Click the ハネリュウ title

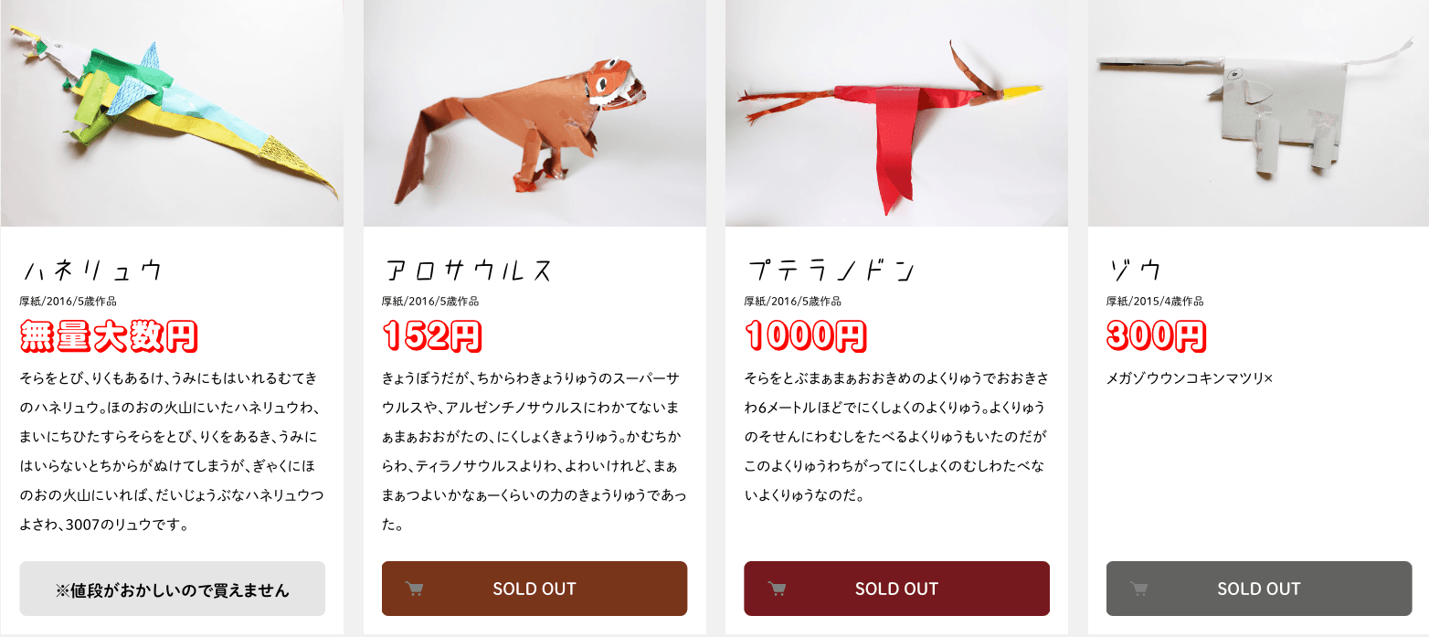point(93,271)
